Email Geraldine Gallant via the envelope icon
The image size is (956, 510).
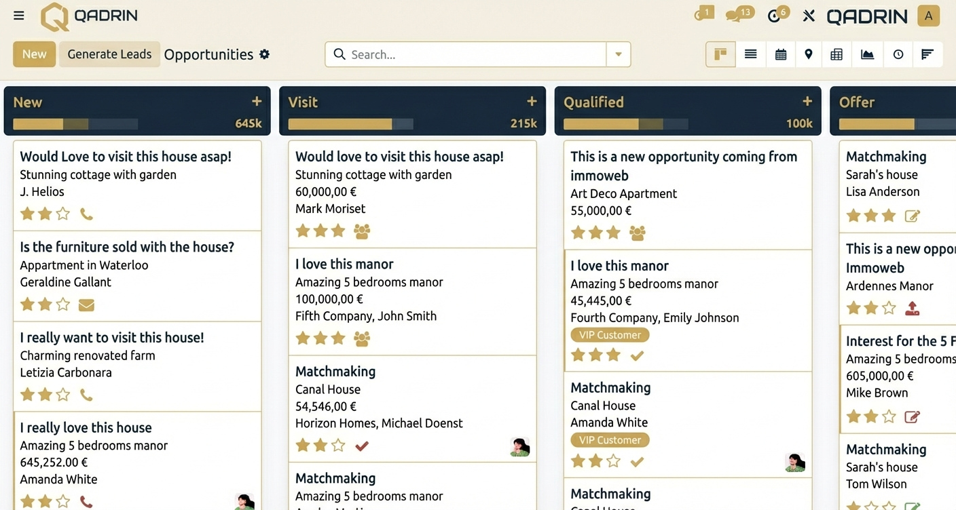pos(86,305)
